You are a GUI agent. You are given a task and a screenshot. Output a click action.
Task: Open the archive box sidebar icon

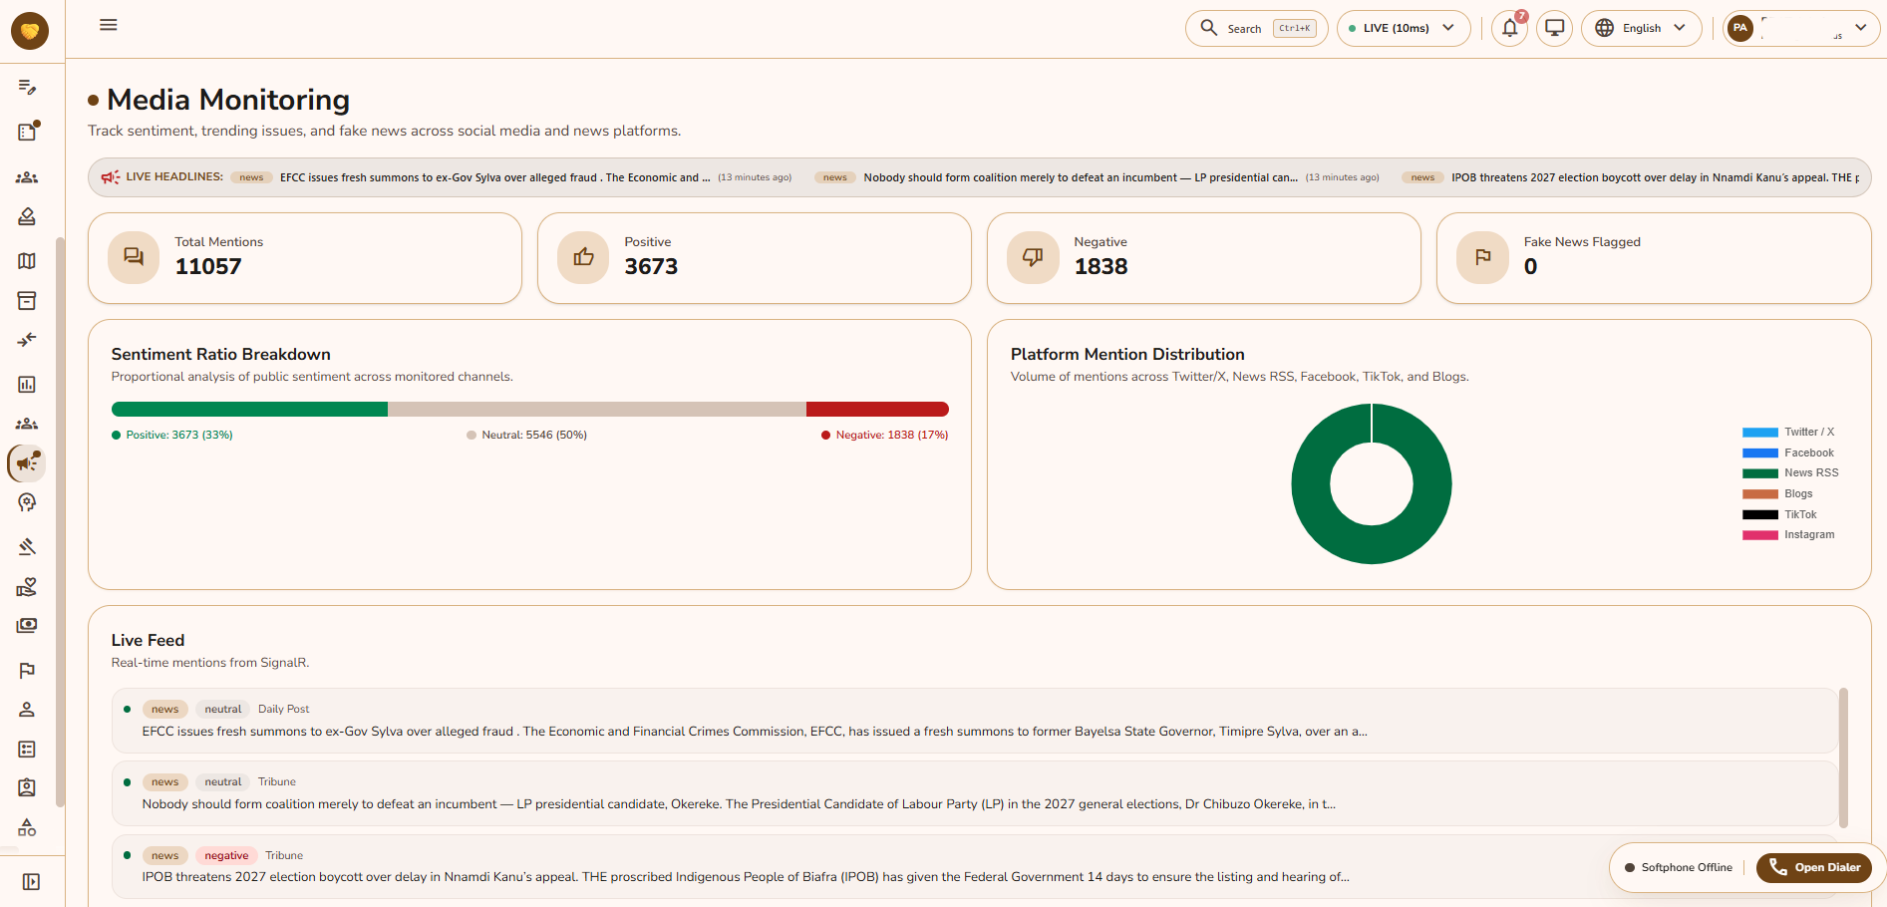pyautogui.click(x=27, y=301)
